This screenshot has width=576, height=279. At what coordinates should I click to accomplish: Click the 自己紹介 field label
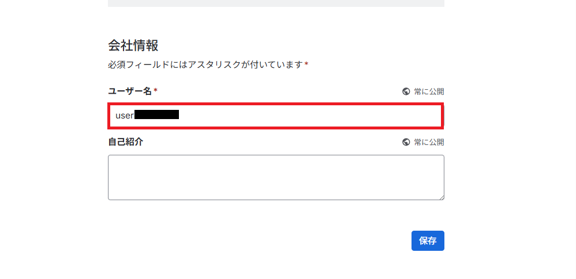pyautogui.click(x=125, y=142)
